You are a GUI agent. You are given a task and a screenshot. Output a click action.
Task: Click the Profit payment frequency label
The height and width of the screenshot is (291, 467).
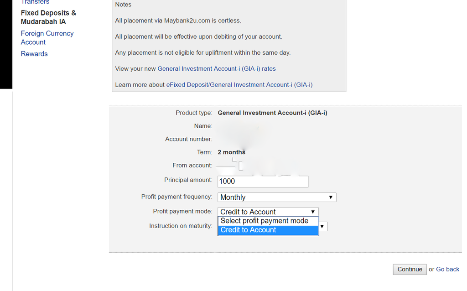[176, 197]
